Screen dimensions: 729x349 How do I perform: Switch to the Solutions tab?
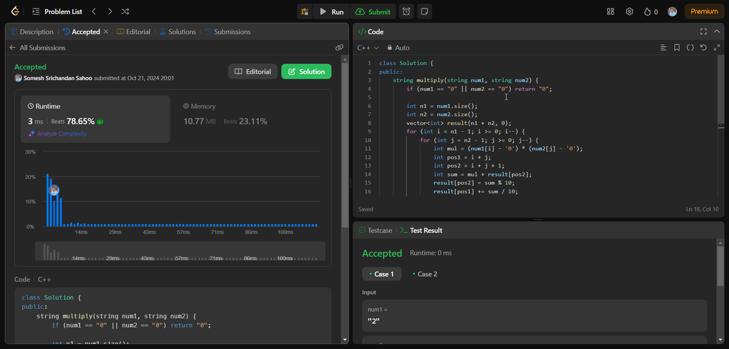(178, 32)
